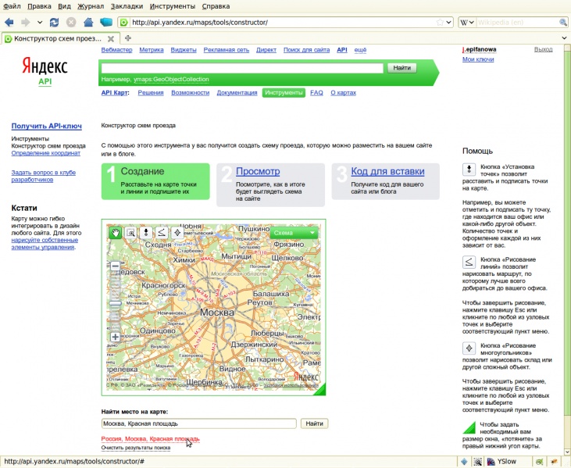The height and width of the screenshot is (468, 571).
Task: Click the Найти button in green search bar
Action: (x=401, y=68)
